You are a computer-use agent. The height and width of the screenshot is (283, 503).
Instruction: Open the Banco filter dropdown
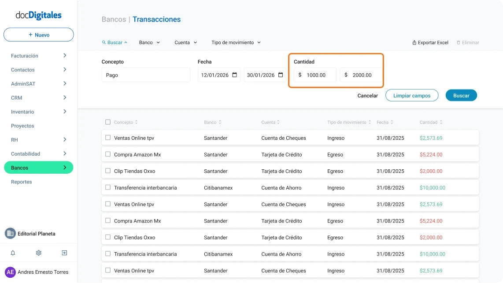(x=149, y=42)
